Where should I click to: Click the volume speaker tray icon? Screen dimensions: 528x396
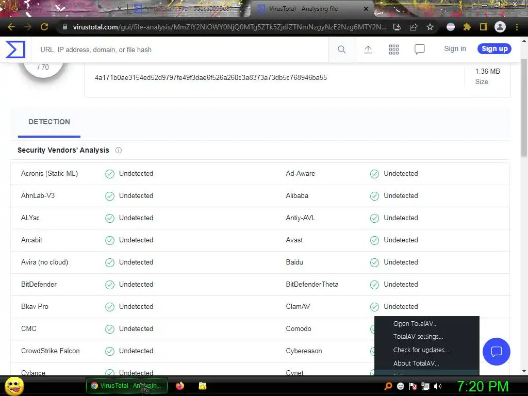[438, 386]
